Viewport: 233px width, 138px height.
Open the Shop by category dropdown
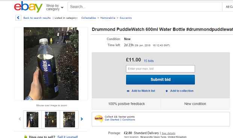(55, 7)
